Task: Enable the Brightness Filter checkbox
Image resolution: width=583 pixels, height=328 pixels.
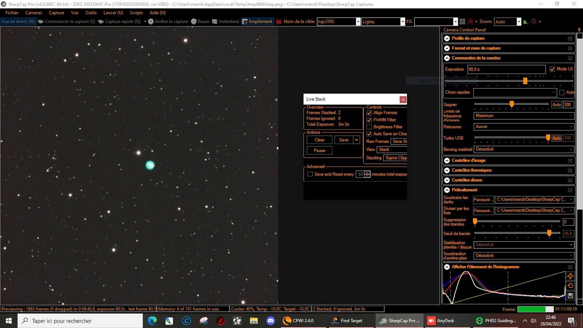Action: pyautogui.click(x=369, y=126)
